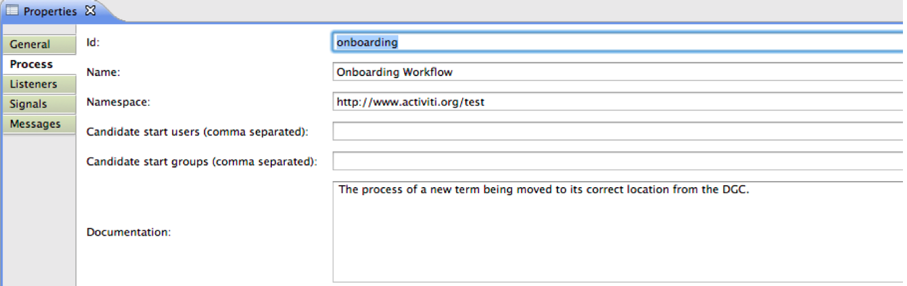Click the Namespace URL input field
This screenshot has width=907, height=286.
(x=620, y=102)
